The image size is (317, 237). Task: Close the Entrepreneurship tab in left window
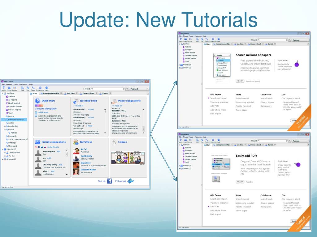click(x=61, y=93)
